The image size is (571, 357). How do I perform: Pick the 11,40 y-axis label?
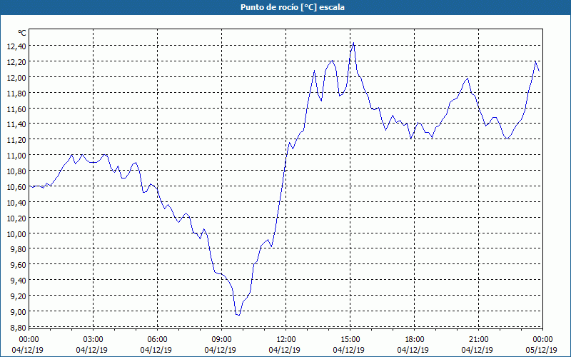coord(16,124)
